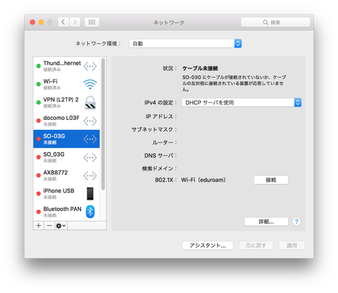Select Wi-Fi in the service list
Image resolution: width=338 pixels, height=293 pixels.
66,84
